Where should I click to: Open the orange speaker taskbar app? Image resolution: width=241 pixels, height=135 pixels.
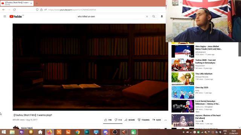pyautogui.click(x=124, y=132)
